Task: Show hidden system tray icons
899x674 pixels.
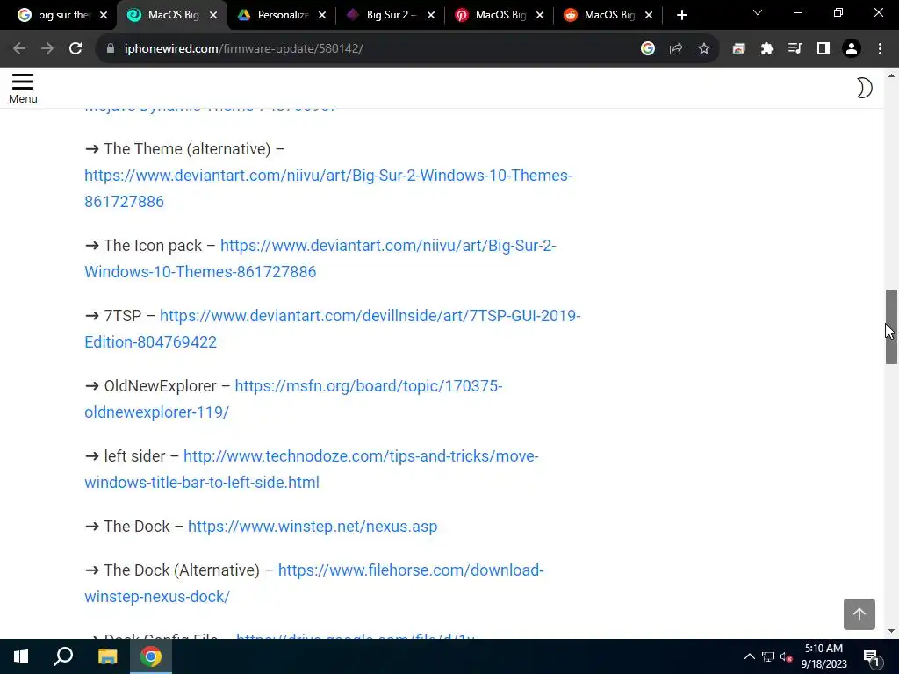Action: point(750,656)
